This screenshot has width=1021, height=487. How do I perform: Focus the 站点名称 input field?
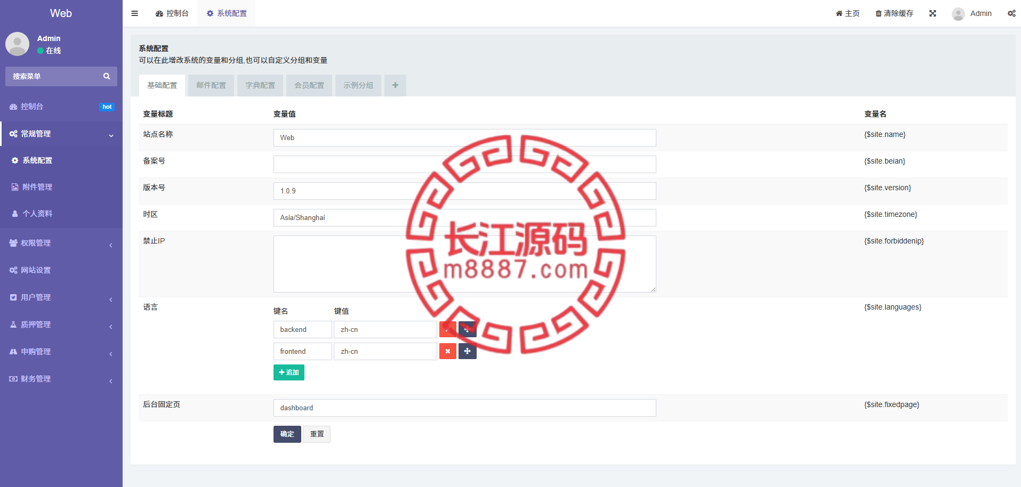click(x=465, y=137)
